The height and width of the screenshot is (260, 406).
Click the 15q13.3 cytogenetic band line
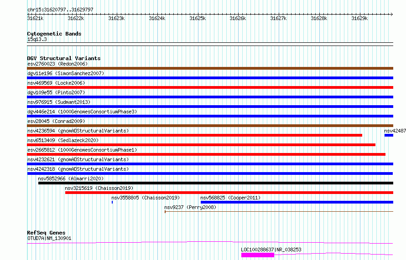pos(210,44)
